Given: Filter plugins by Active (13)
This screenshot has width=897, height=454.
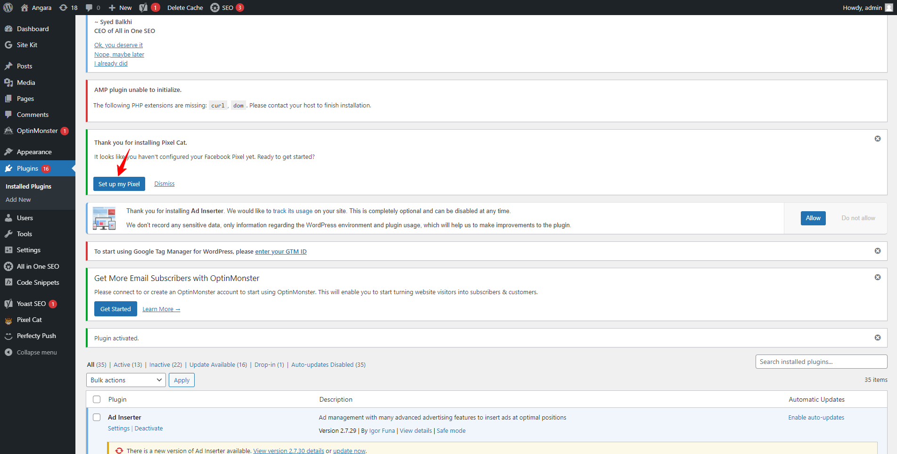Looking at the screenshot, I should pos(128,364).
